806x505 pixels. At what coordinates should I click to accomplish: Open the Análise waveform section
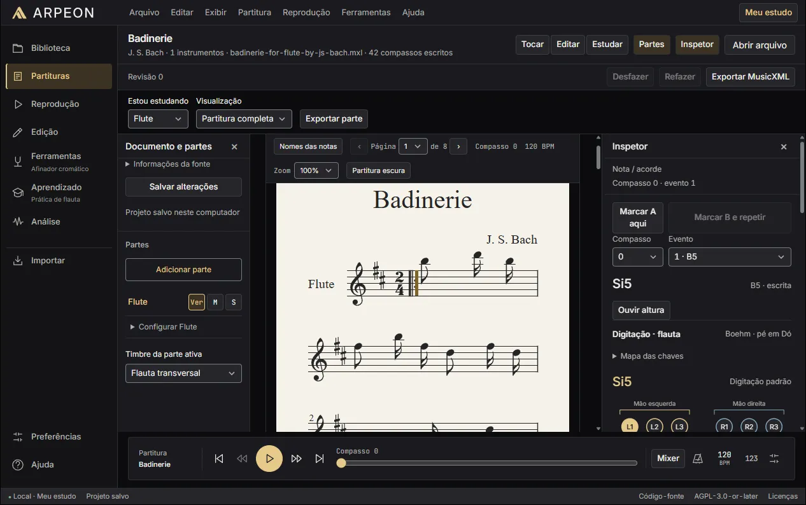(x=59, y=222)
